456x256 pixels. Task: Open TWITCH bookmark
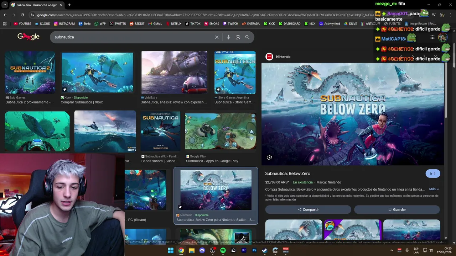pyautogui.click(x=230, y=24)
